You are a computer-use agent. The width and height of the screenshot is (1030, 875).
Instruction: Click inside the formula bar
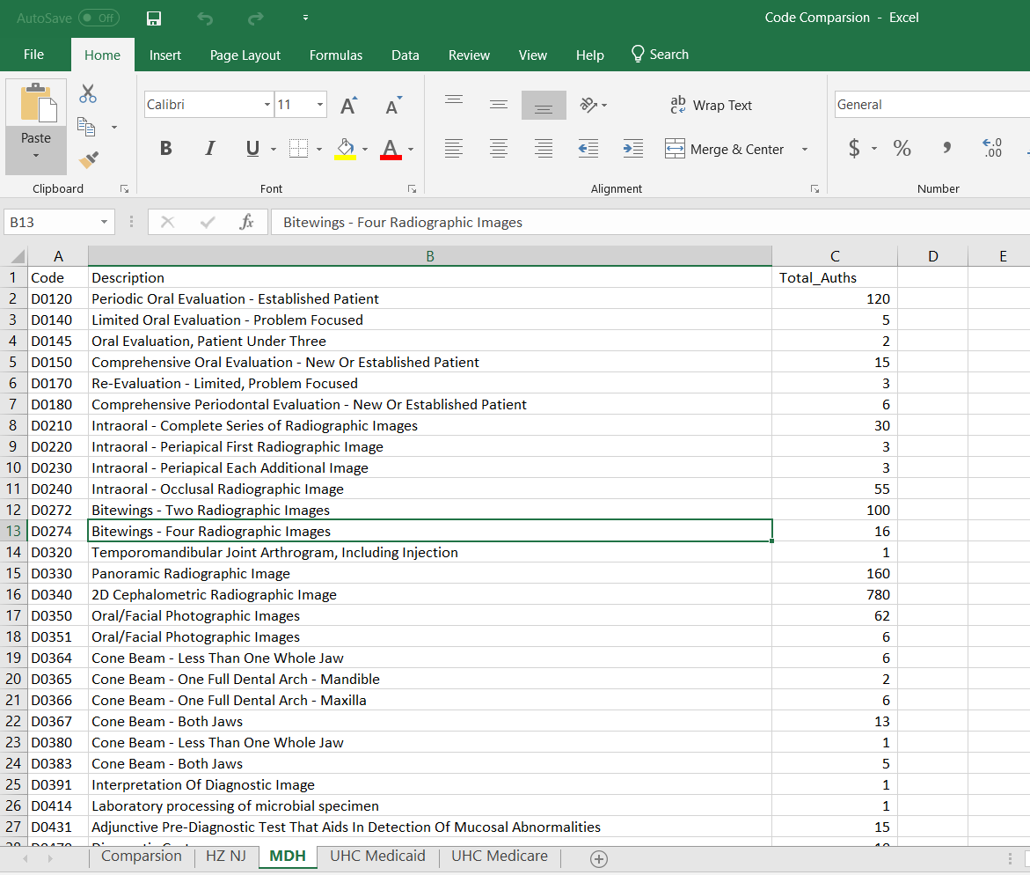click(x=528, y=222)
